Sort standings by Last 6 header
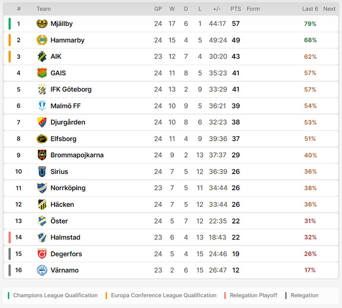This screenshot has height=308, width=342. click(310, 9)
